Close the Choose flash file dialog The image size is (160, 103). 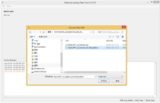(124, 27)
